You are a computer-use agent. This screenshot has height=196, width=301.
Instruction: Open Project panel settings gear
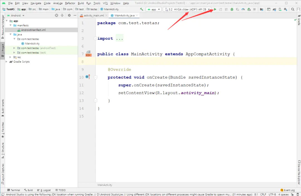pyautogui.click(x=69, y=15)
